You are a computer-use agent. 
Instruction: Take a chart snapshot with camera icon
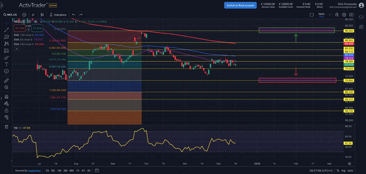tap(351, 15)
